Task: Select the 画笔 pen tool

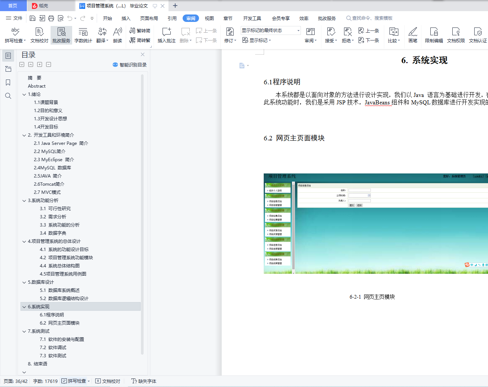Action: (x=413, y=35)
